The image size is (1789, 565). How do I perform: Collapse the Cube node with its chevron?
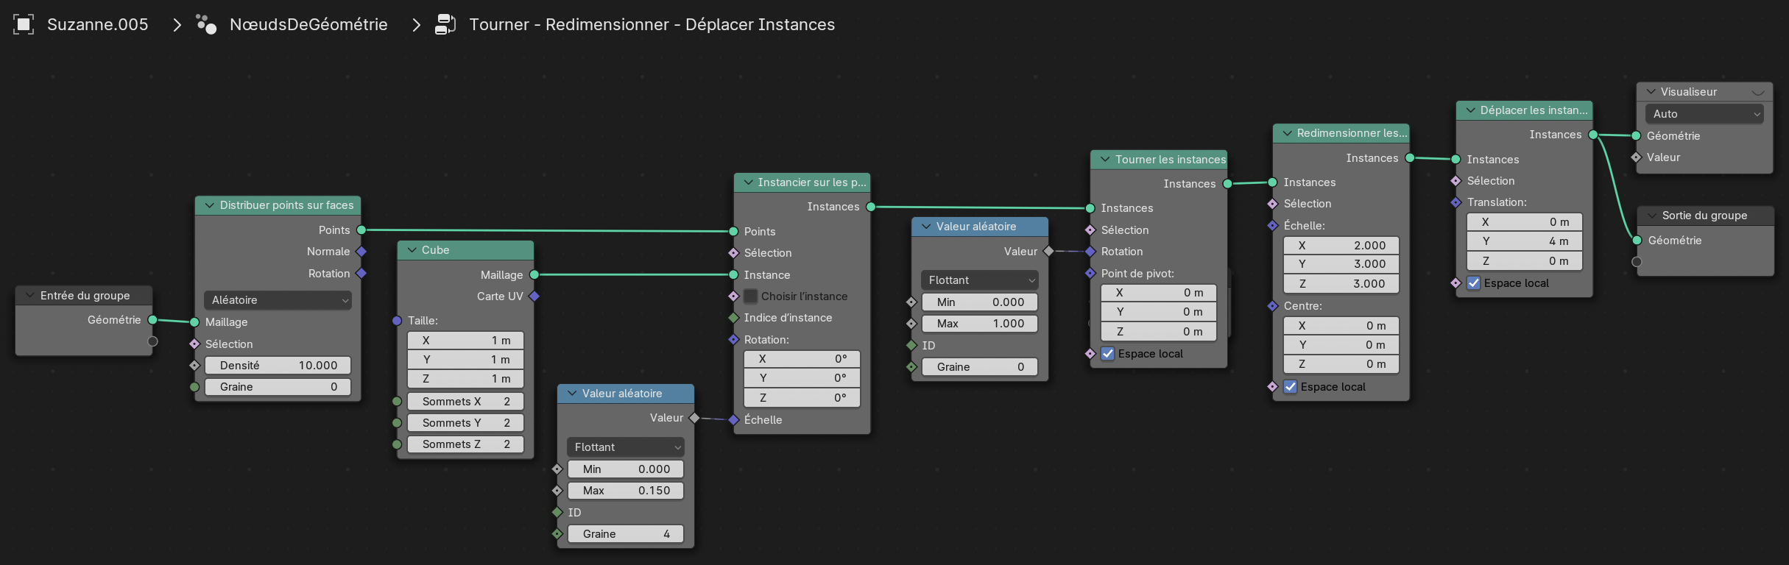pos(412,250)
